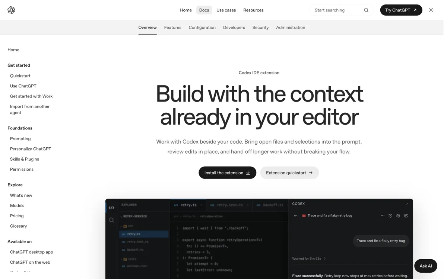The image size is (447, 279).
Task: Select retry.ts in the explorer file tree
Action: click(x=144, y=234)
